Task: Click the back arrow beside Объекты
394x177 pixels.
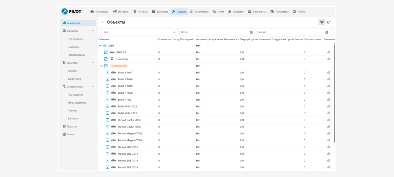Action: [102, 22]
